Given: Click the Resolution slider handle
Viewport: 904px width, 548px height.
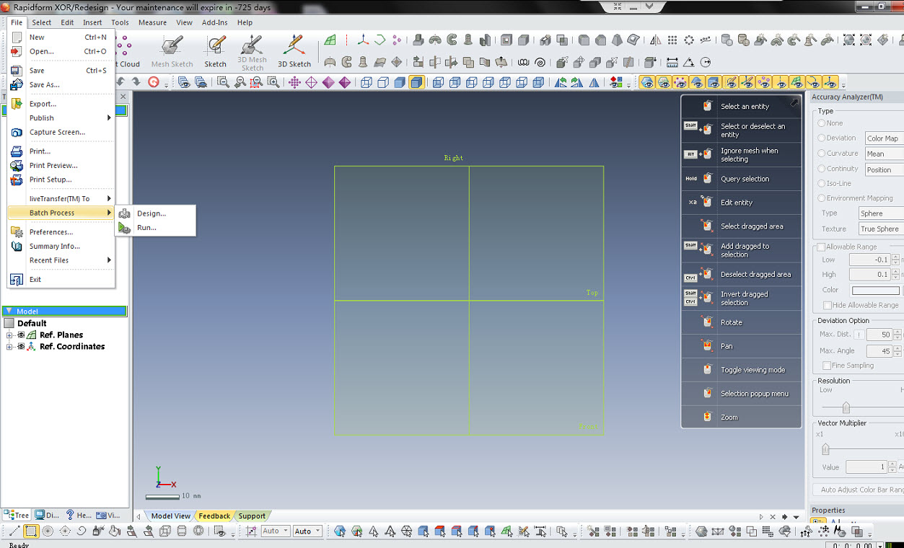Looking at the screenshot, I should (846, 407).
